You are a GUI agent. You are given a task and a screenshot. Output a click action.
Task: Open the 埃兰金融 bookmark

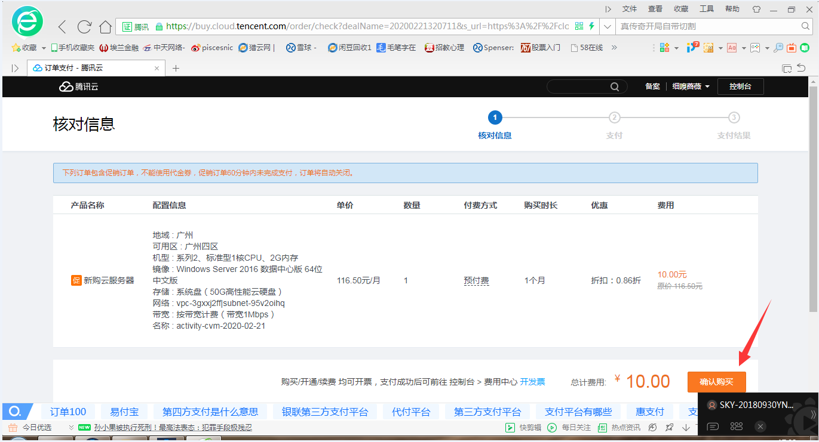pyautogui.click(x=119, y=48)
